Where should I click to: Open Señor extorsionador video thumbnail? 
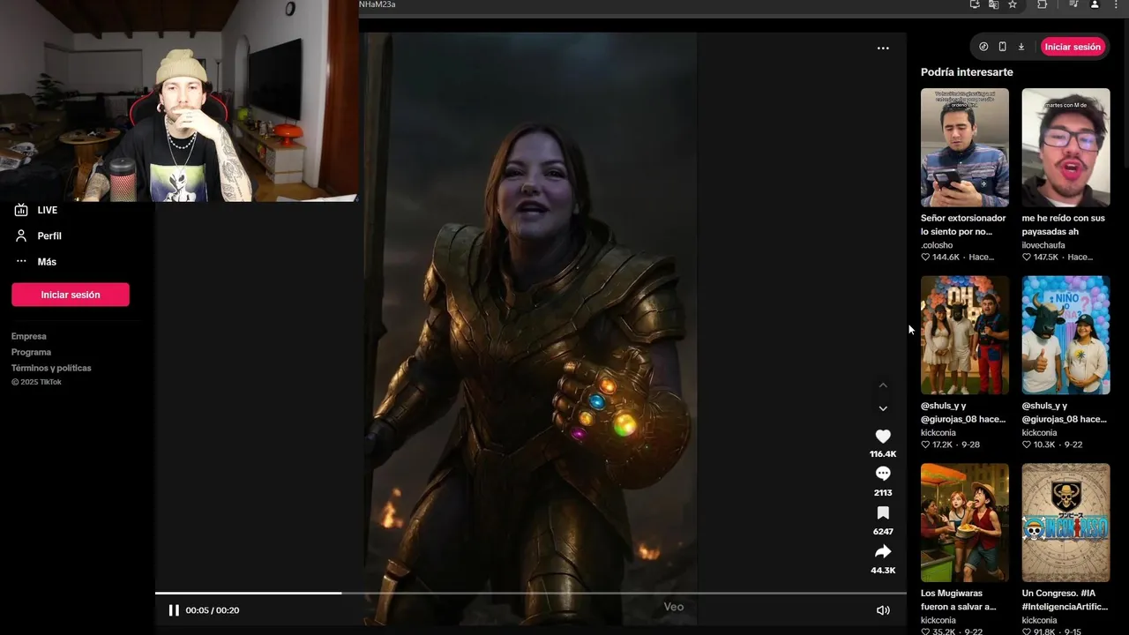(965, 147)
